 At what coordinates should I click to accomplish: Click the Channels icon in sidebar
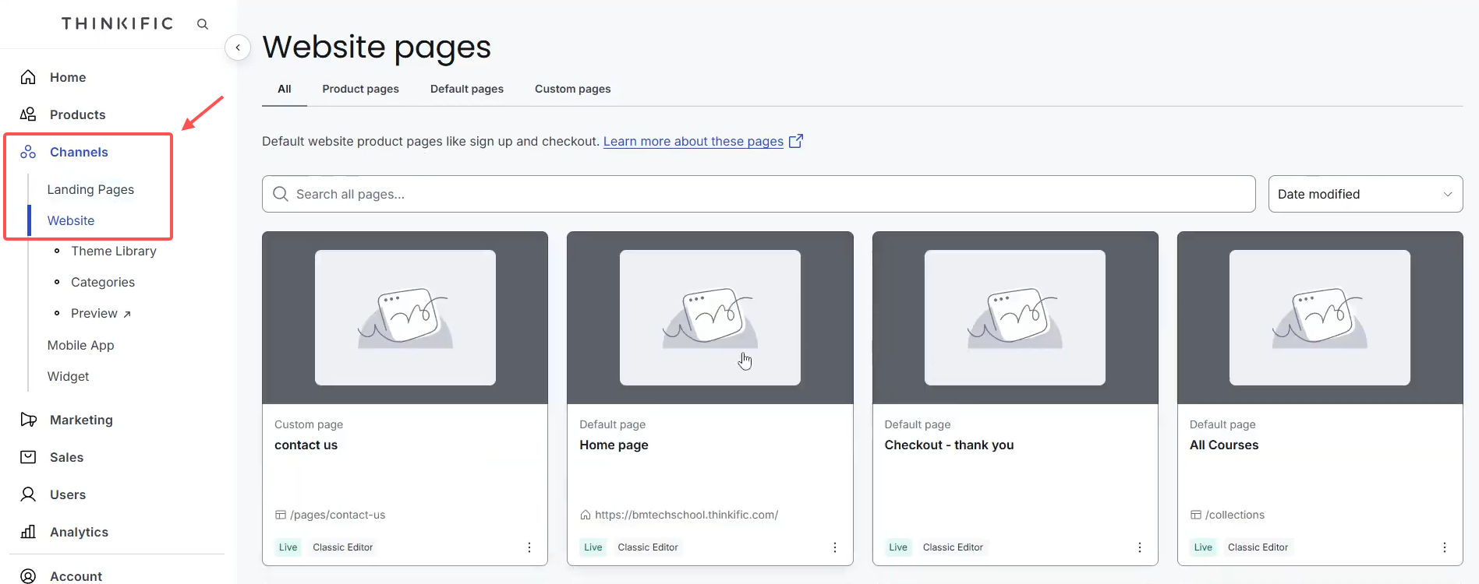coord(28,152)
